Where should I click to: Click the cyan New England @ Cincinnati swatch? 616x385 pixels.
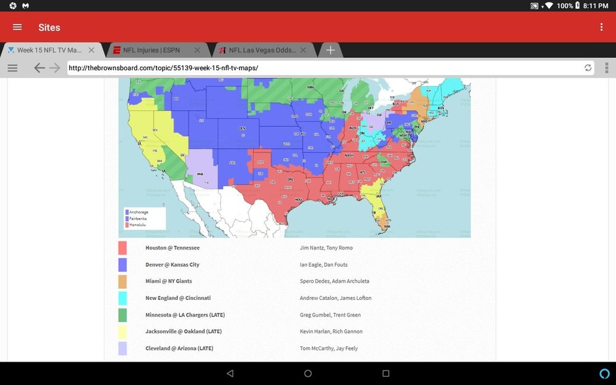123,298
